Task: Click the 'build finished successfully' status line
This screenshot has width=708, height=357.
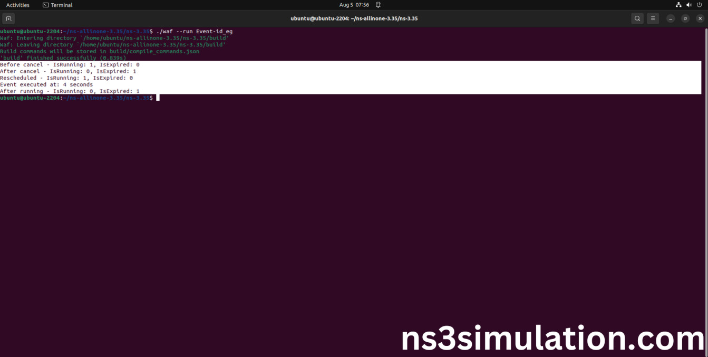Action: coord(63,57)
